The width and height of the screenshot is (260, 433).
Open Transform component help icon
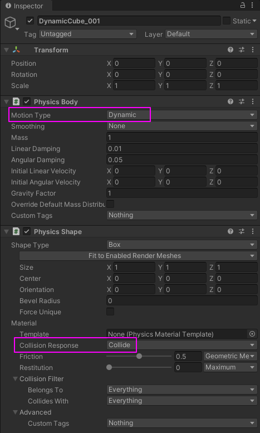pos(230,50)
